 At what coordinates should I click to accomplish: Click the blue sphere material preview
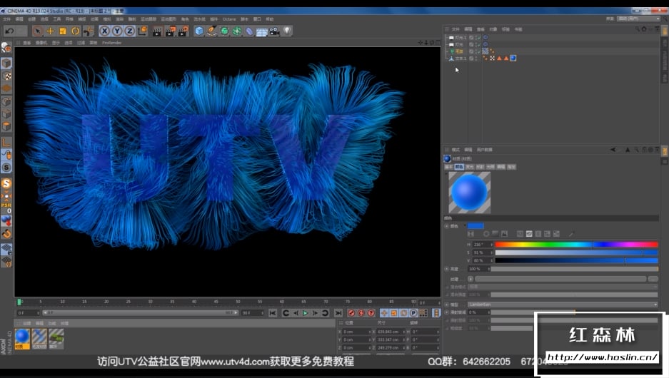point(469,193)
